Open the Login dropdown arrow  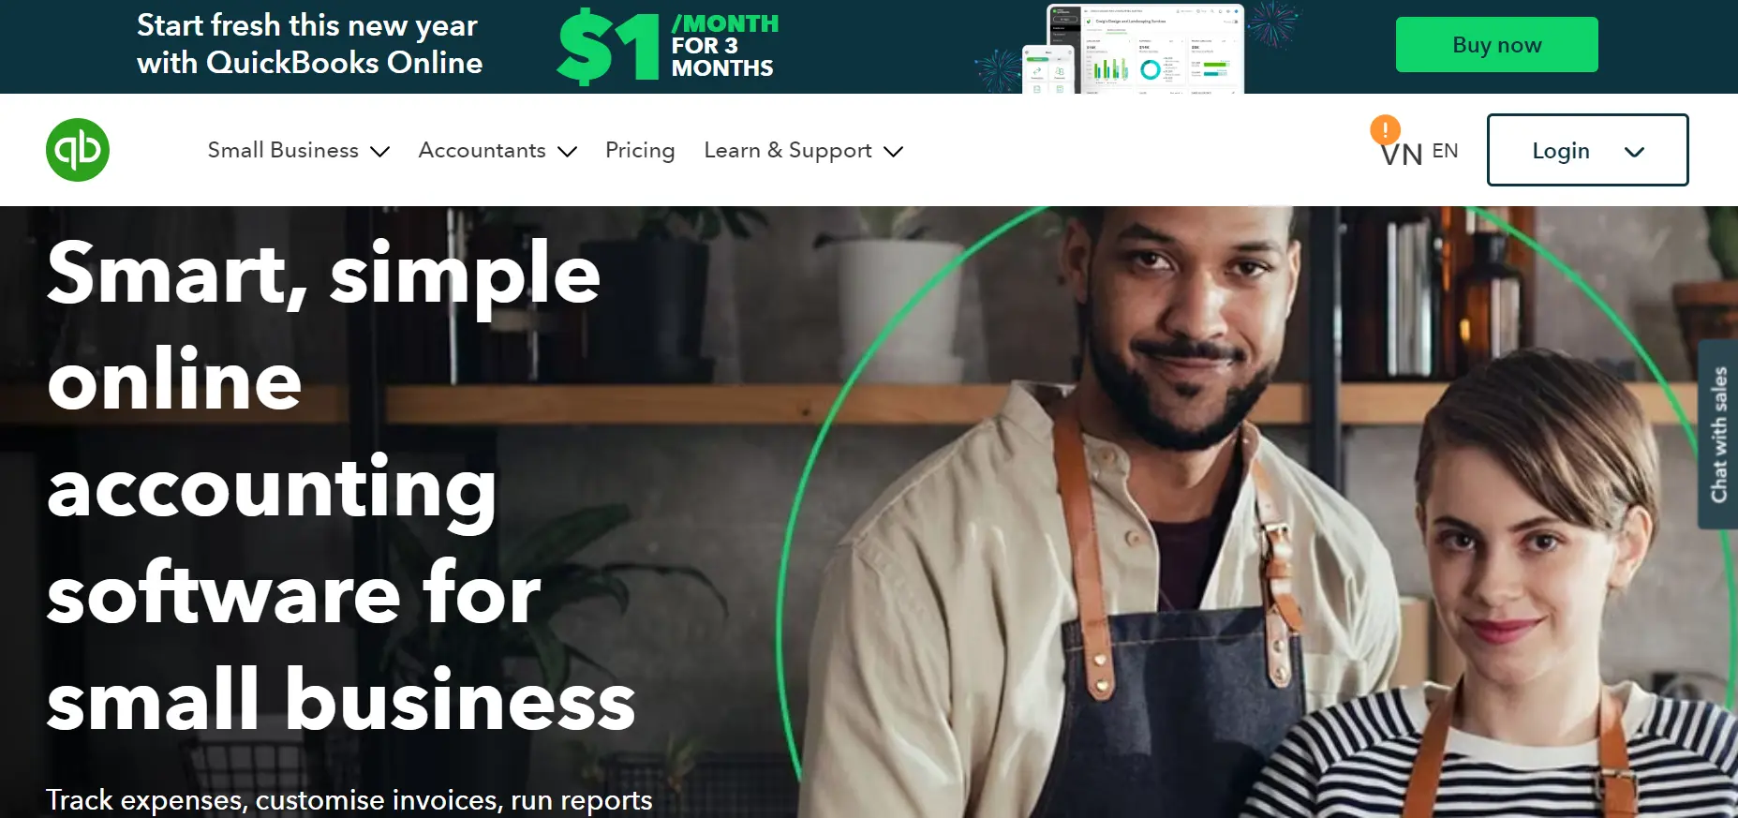[1634, 153]
